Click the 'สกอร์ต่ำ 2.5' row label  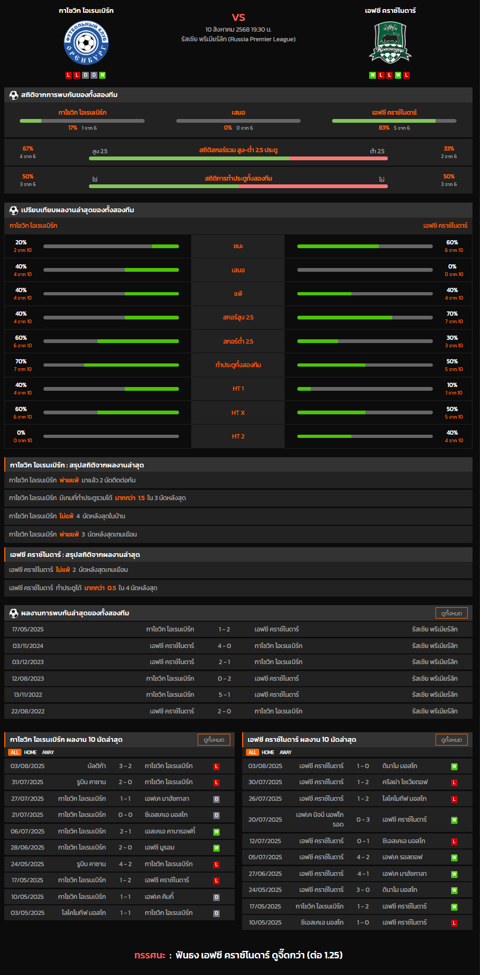238,341
